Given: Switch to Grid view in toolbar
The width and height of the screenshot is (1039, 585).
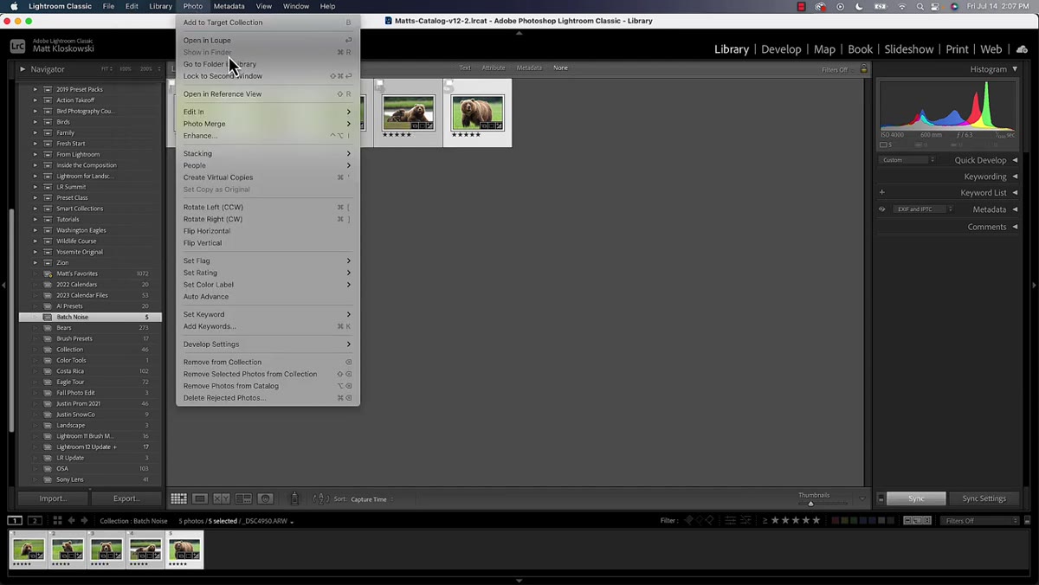Looking at the screenshot, I should (178, 498).
